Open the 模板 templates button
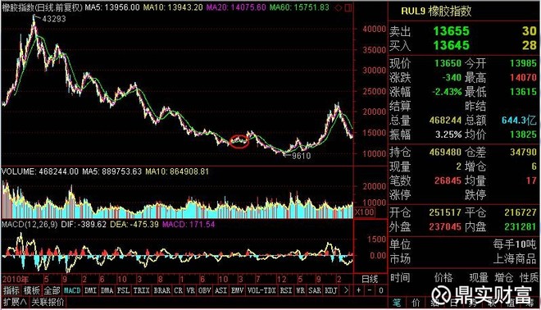Image resolution: width=541 pixels, height=310 pixels. 31,290
